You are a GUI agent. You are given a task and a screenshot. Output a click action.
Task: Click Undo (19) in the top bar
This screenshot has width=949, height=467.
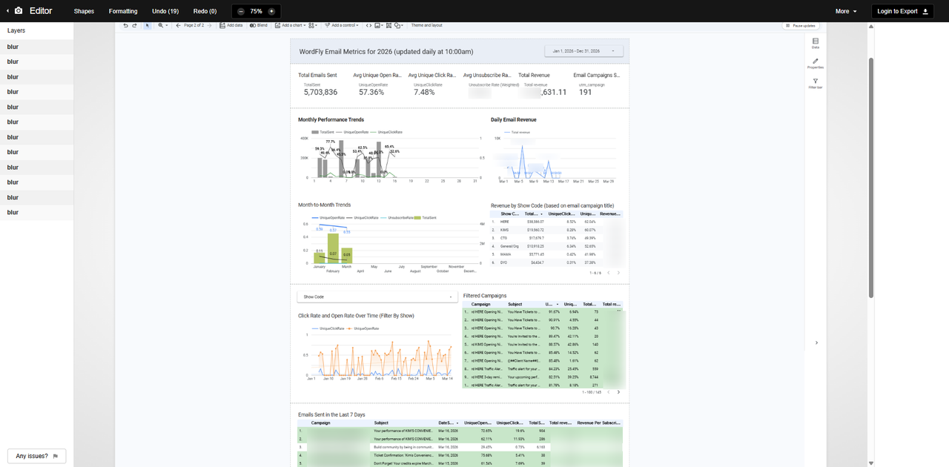(x=165, y=11)
